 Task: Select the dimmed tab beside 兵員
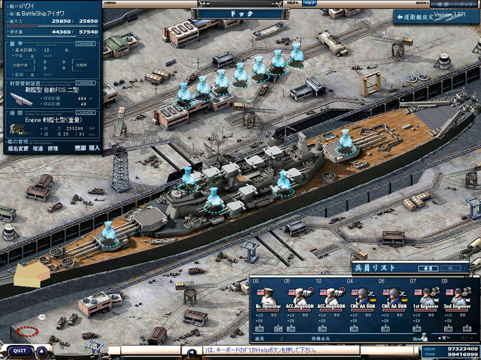coord(452,268)
